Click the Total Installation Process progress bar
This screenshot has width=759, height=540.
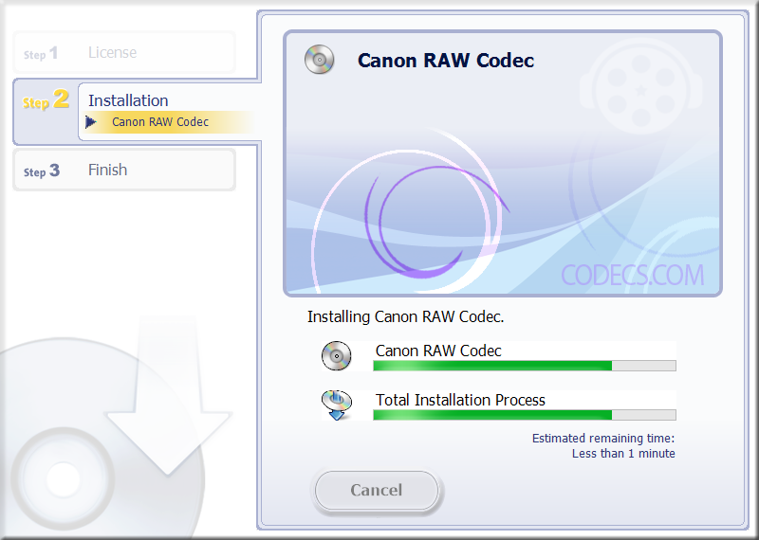pyautogui.click(x=525, y=415)
